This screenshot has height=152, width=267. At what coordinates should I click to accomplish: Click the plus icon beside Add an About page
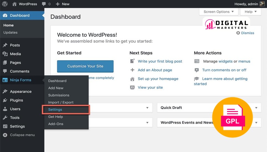pos(132,70)
